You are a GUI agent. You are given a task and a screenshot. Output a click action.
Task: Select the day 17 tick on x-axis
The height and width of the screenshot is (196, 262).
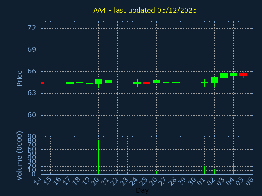[x=68, y=181]
